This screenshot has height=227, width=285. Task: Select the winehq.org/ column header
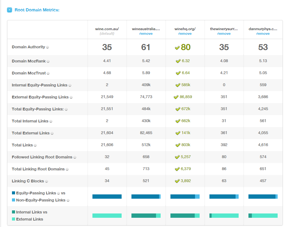tap(185, 29)
